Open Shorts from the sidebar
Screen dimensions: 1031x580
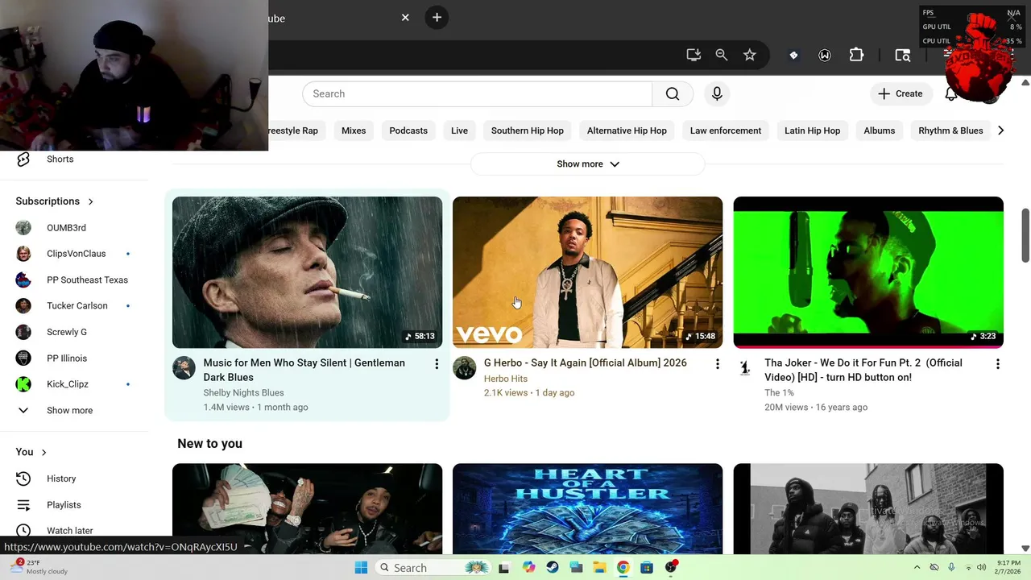[x=60, y=159]
